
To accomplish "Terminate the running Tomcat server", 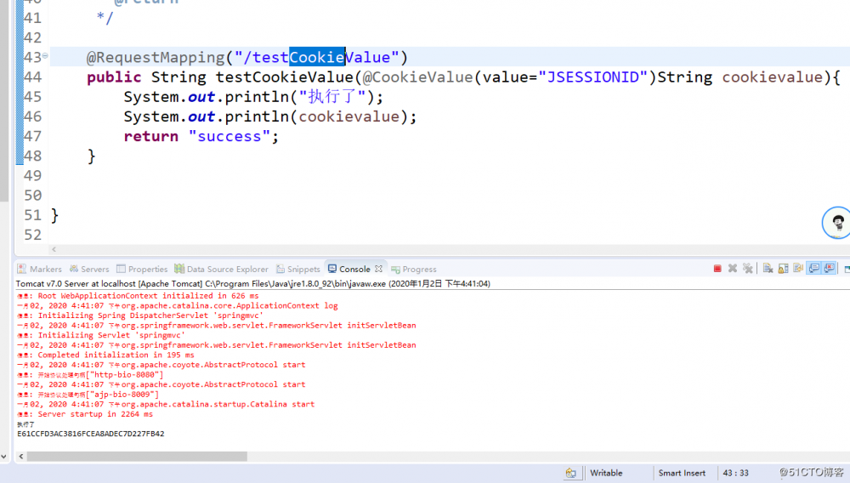I will tap(717, 269).
